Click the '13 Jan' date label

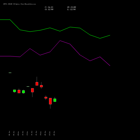27,133
